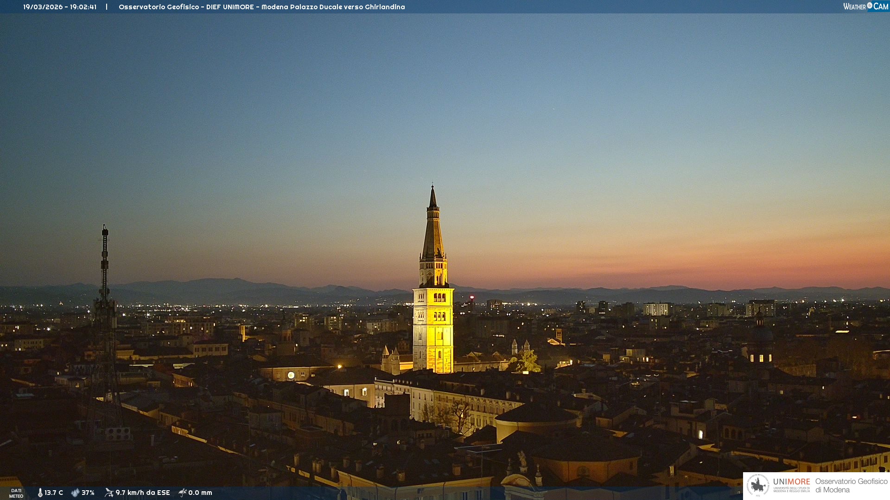The height and width of the screenshot is (500, 890).
Task: Click the illuminated Ghirlandina bell tower
Action: (433, 324)
